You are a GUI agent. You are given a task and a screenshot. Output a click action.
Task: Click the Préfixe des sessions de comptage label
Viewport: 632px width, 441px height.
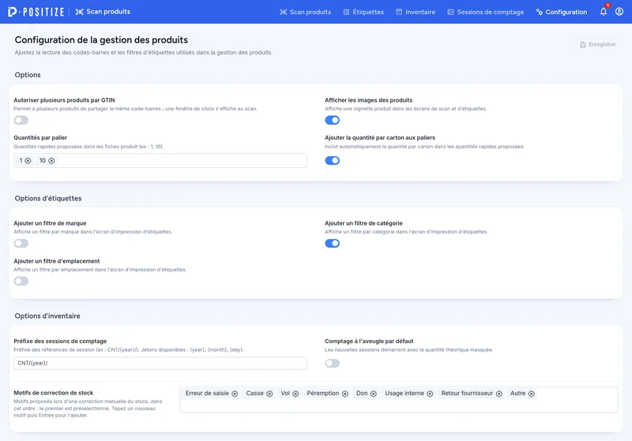click(60, 342)
